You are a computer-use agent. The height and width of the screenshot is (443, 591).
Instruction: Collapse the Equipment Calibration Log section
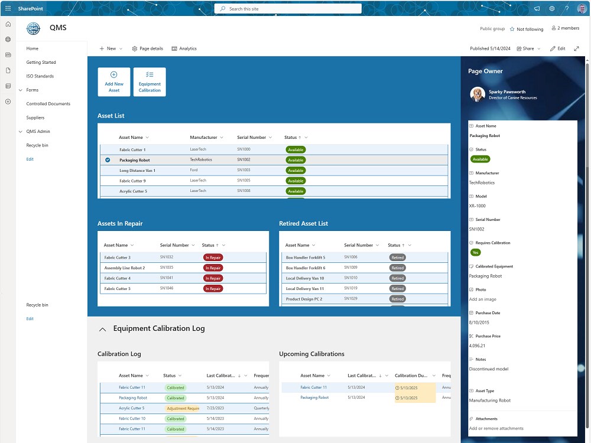coord(102,328)
